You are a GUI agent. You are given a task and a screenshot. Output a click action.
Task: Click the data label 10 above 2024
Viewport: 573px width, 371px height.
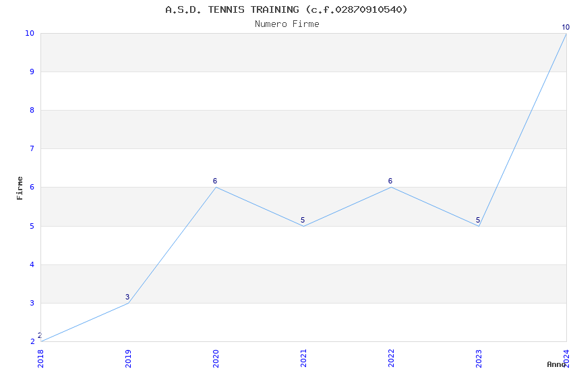(566, 27)
